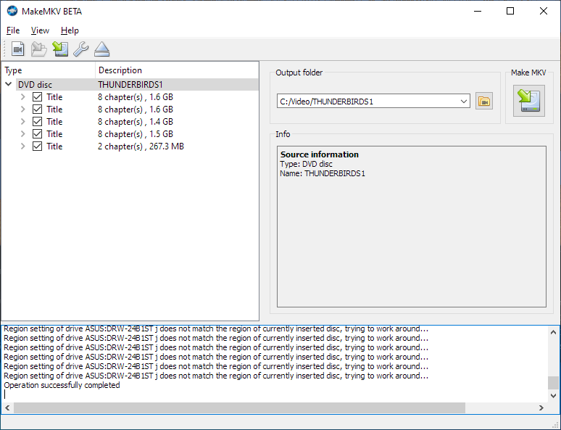This screenshot has width=561, height=430.
Task: Click log scrollbar up arrow
Action: pyautogui.click(x=553, y=332)
